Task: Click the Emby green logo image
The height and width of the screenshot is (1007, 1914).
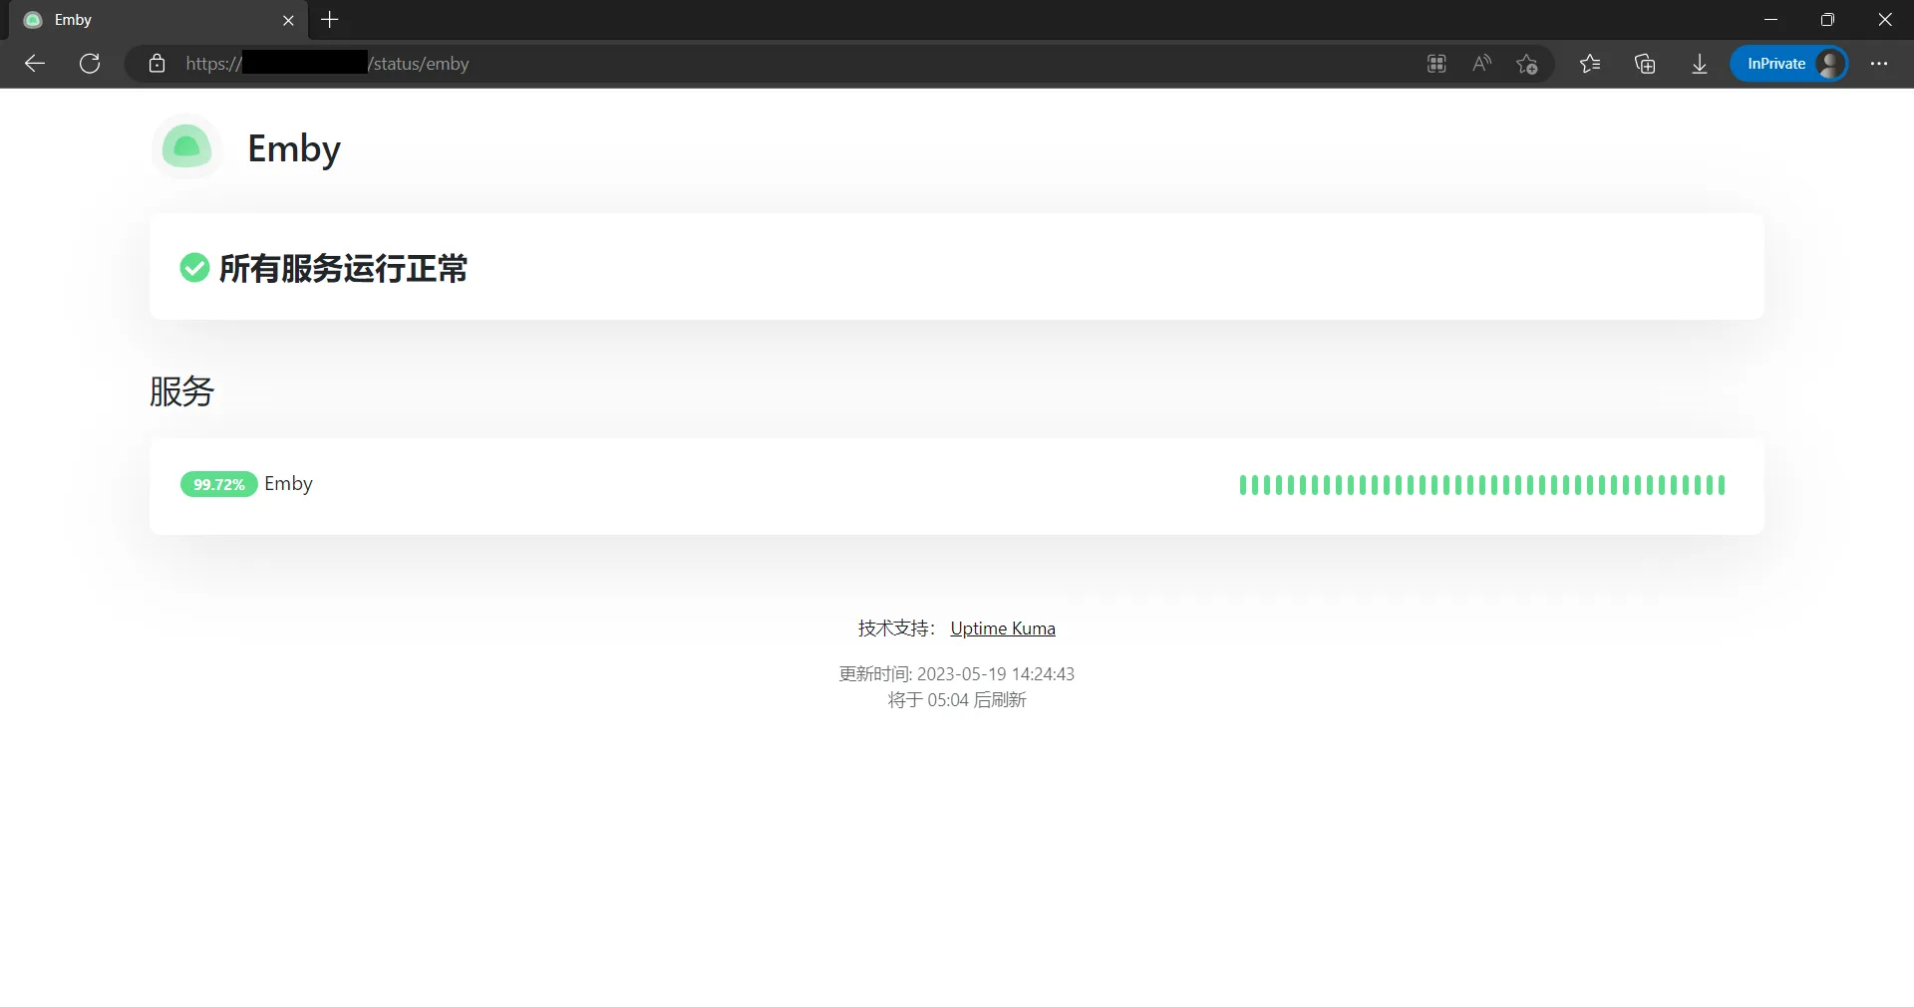Action: [186, 147]
